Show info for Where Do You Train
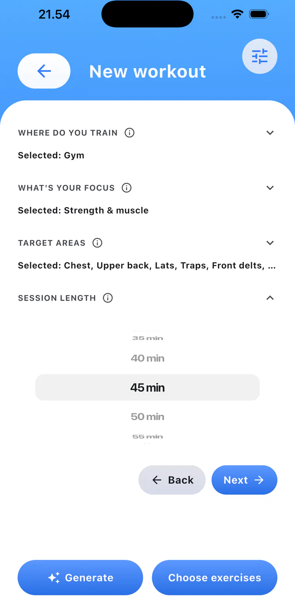Viewport: 295px width, 605px height. pos(130,133)
